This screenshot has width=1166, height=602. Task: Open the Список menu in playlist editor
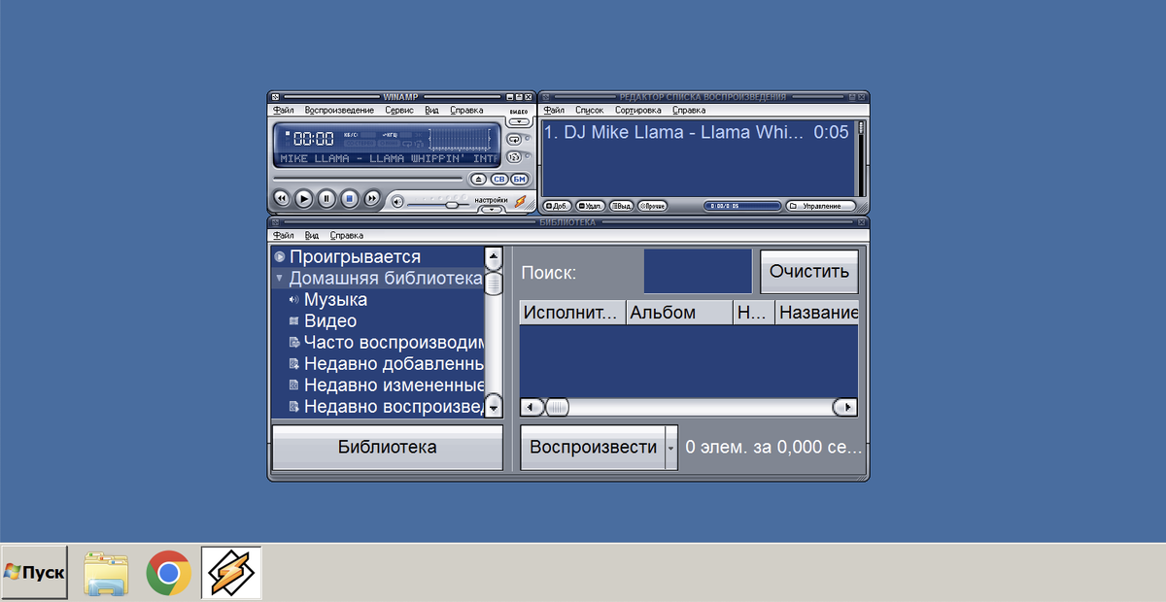589,111
